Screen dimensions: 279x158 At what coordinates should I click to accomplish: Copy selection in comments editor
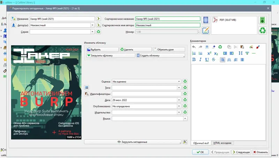tap(229, 47)
